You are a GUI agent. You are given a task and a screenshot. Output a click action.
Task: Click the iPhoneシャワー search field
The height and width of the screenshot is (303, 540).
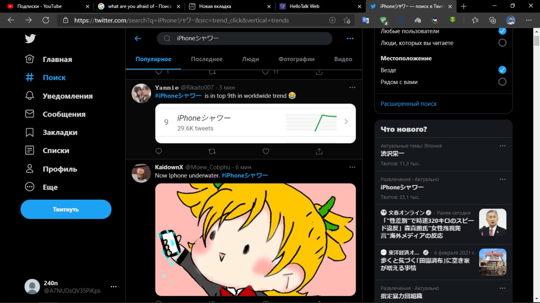tap(245, 38)
